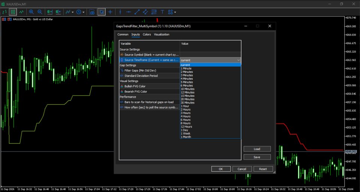Screen dimensions: 360x192
Task: Select the horizontal line drawing tool
Action: [x=129, y=12]
